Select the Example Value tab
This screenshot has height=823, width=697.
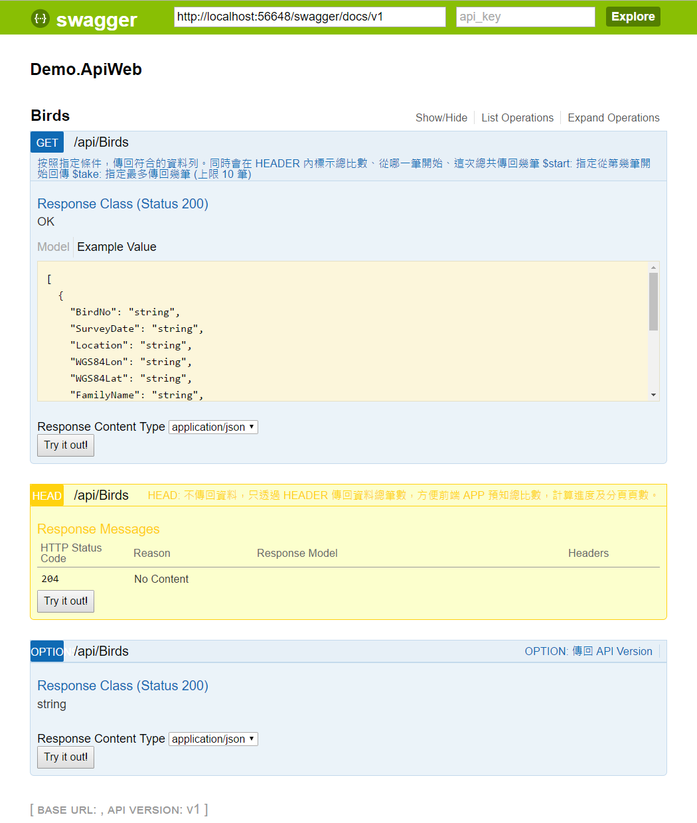click(x=116, y=246)
